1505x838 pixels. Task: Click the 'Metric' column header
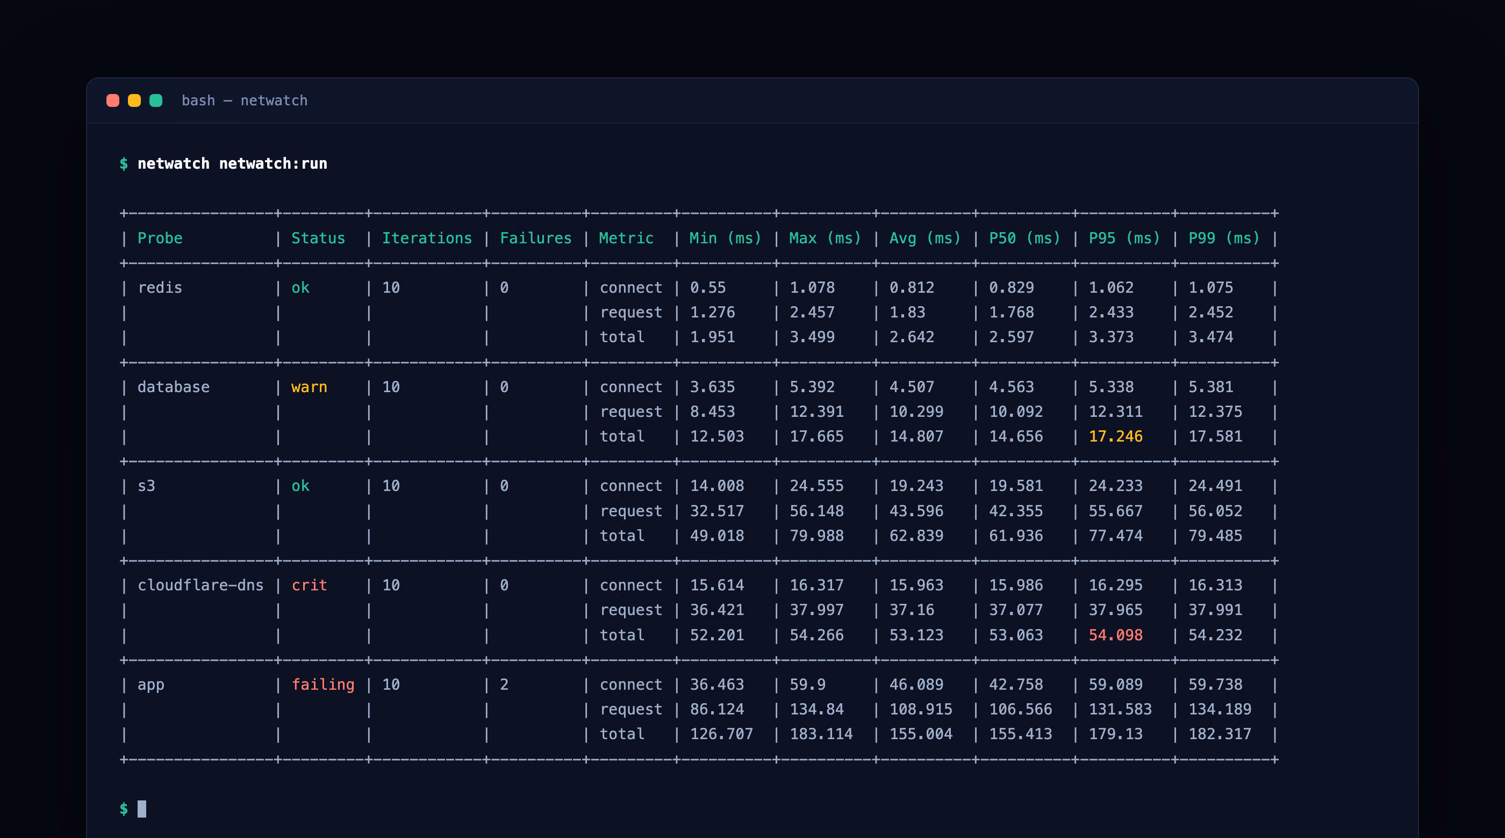point(626,239)
